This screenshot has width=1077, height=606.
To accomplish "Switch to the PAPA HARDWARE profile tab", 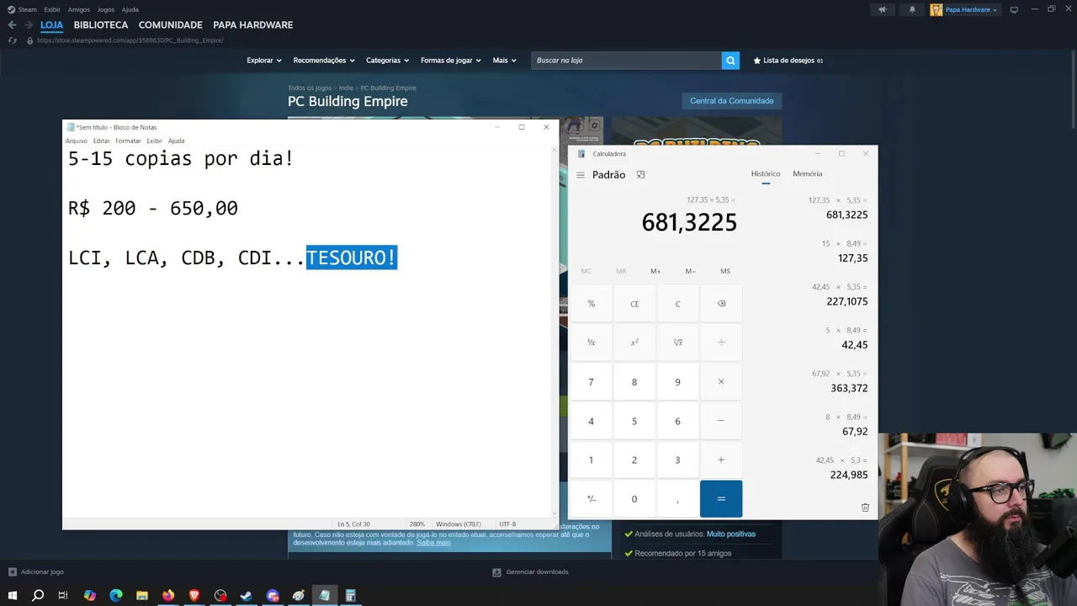I will [x=253, y=25].
